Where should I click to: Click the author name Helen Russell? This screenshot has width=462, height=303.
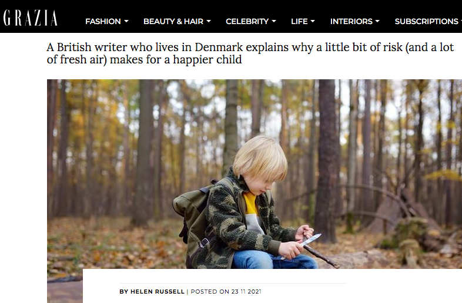160,291
